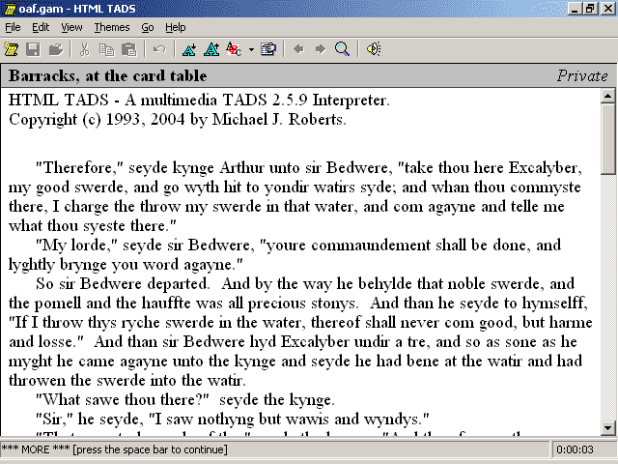Click the magnifying glass Find icon
618x464 pixels.
tap(342, 48)
